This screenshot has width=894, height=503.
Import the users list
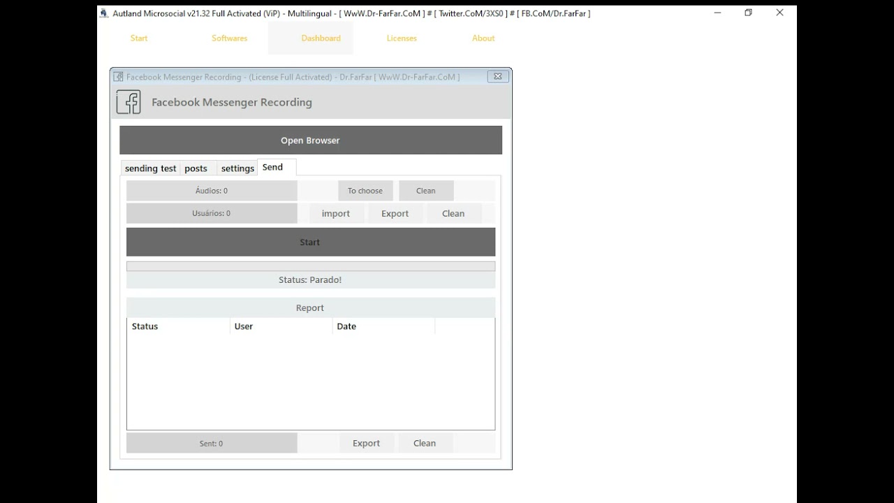pos(336,214)
